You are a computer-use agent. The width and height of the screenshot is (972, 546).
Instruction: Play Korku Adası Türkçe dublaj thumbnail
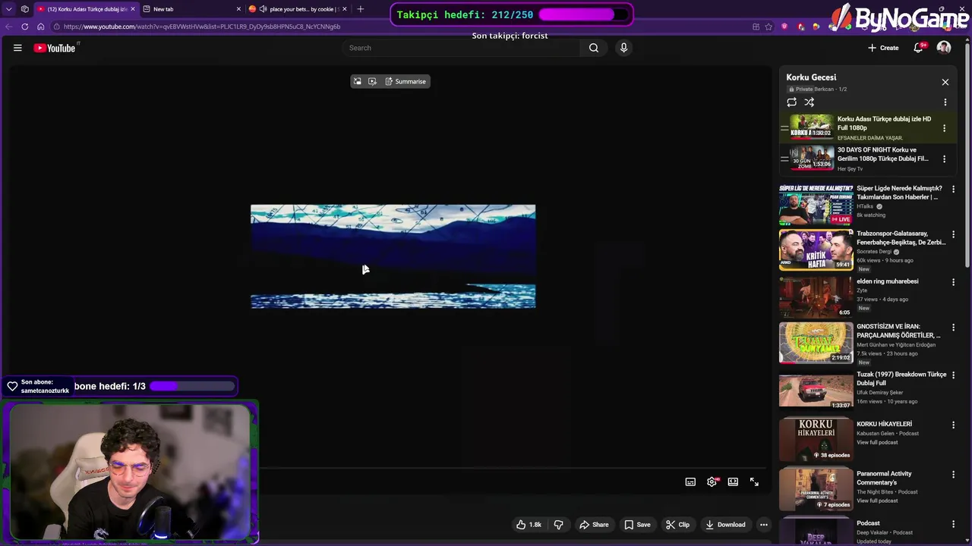[812, 127]
